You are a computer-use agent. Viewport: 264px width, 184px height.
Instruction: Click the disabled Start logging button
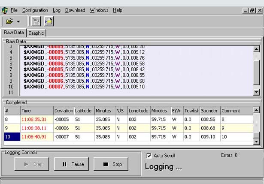pyautogui.click(x=32, y=164)
